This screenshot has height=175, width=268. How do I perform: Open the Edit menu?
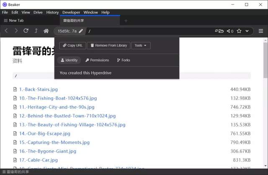[15, 12]
